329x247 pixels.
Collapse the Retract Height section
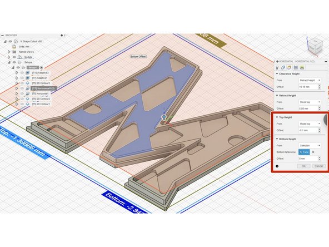point(277,95)
